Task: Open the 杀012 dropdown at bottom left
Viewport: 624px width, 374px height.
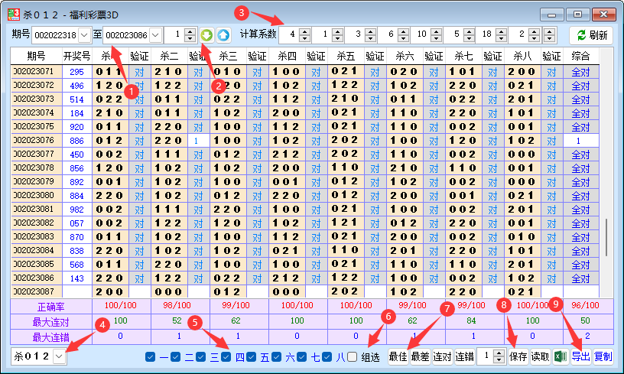Action: coord(59,356)
